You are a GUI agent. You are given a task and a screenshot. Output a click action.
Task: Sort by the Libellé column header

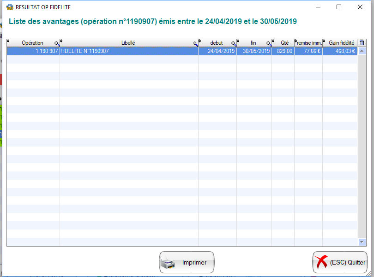pyautogui.click(x=128, y=43)
